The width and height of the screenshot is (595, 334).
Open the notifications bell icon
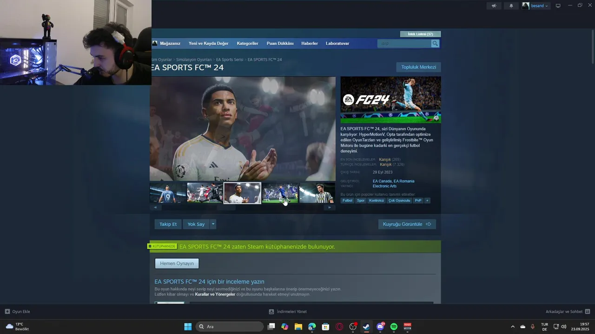pyautogui.click(x=511, y=6)
